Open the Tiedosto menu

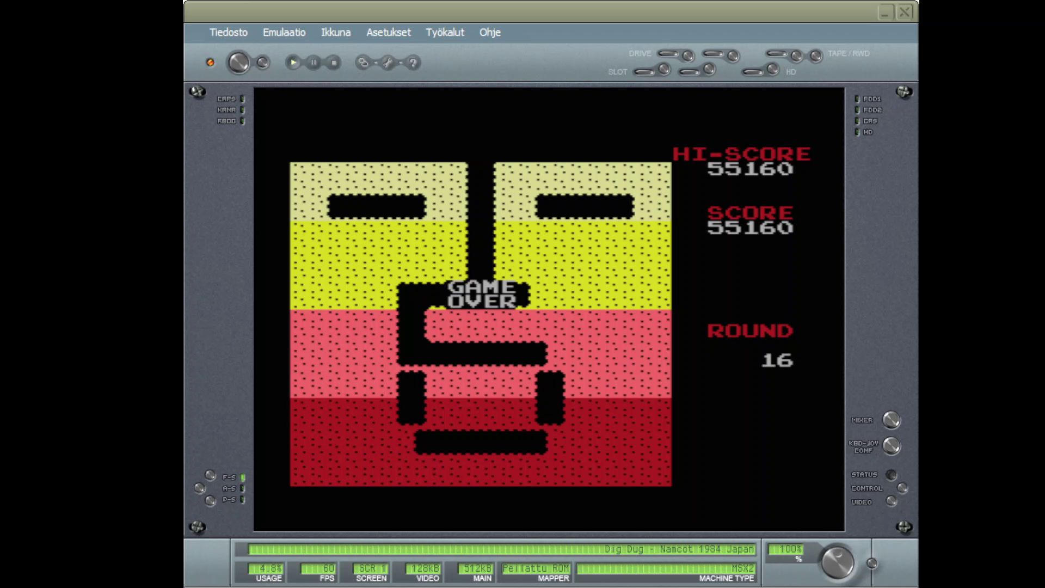pos(228,33)
